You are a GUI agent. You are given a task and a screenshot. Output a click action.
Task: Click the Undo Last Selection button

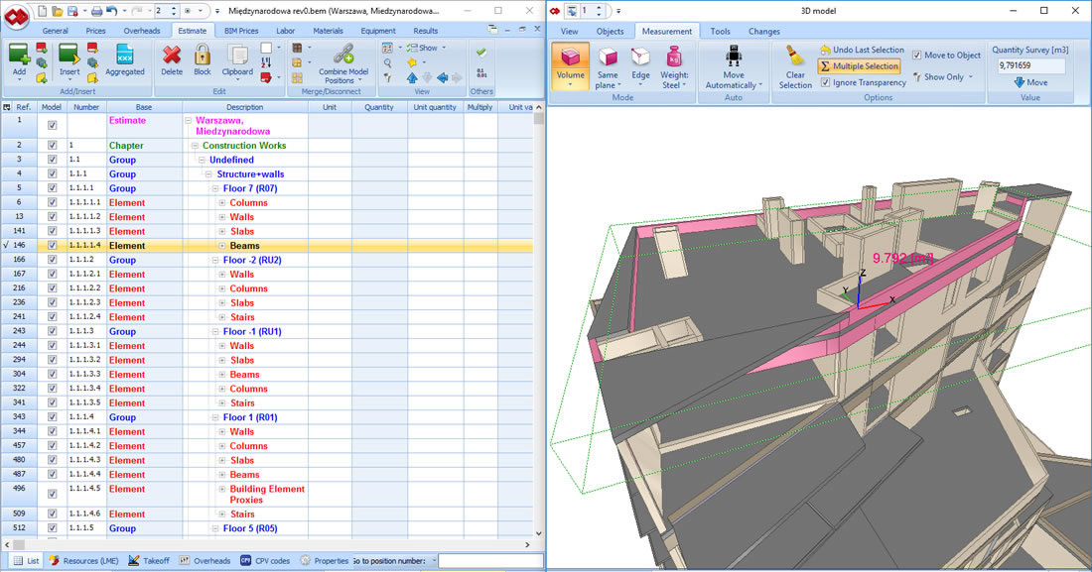862,51
